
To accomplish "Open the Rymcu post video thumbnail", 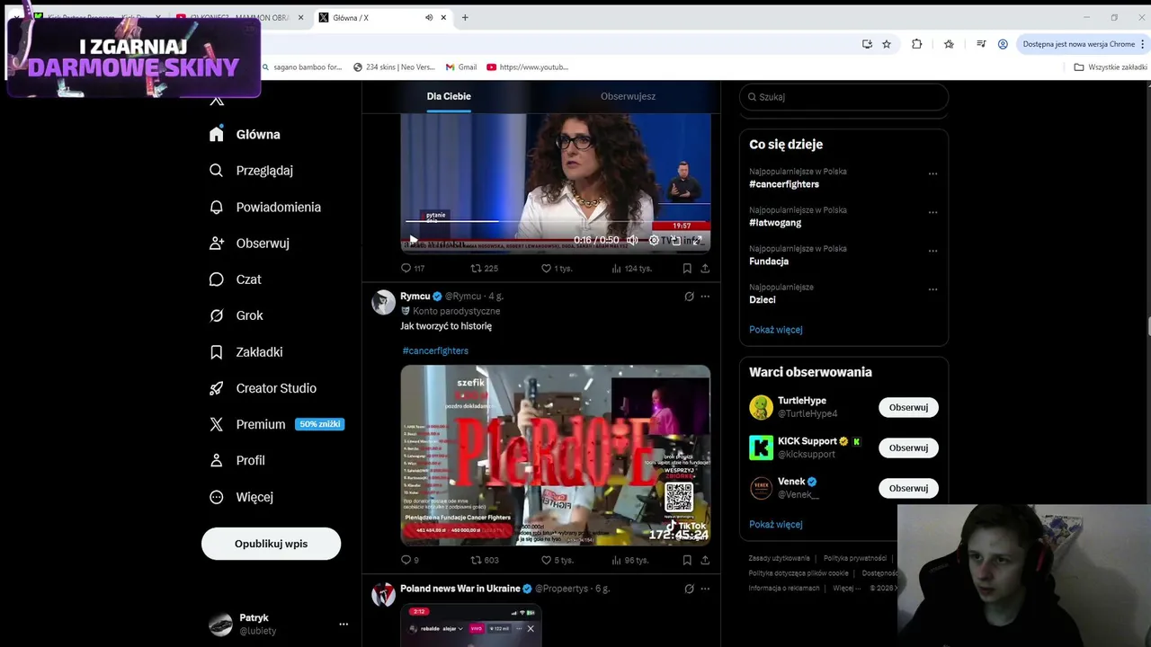I will coord(556,455).
